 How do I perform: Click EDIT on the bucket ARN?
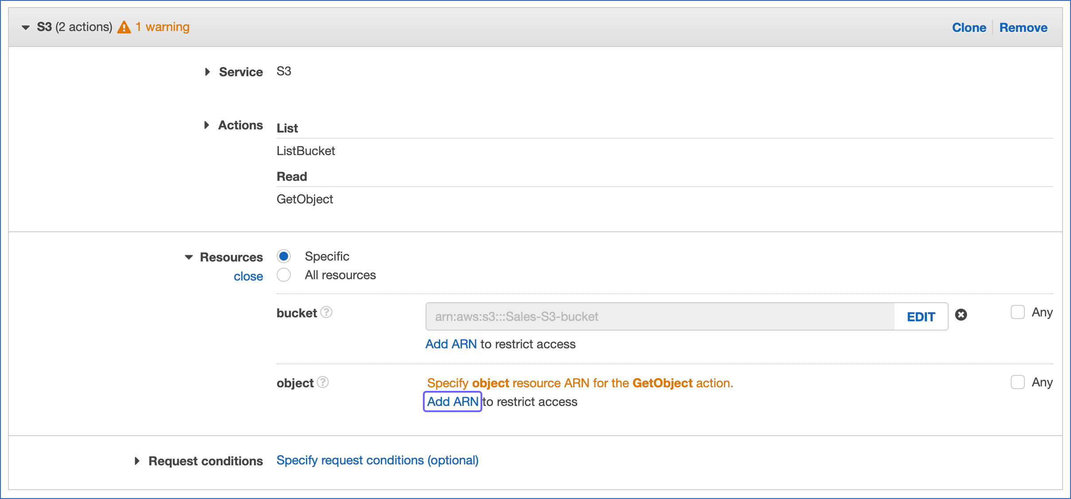pos(921,316)
